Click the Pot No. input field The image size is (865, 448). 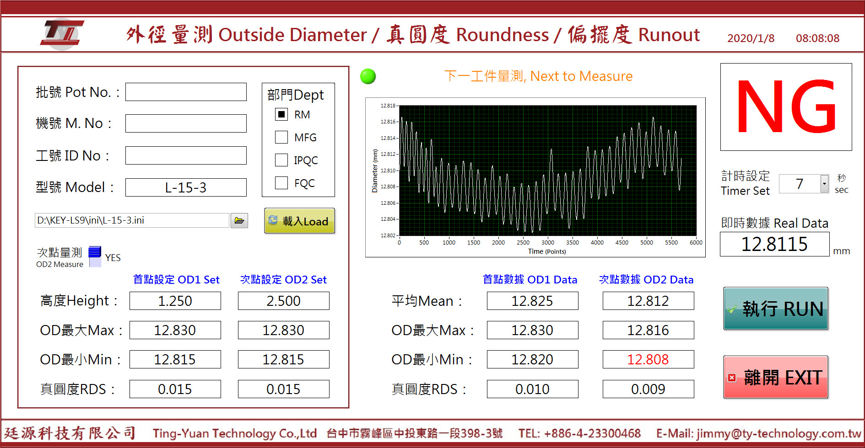coord(186,92)
